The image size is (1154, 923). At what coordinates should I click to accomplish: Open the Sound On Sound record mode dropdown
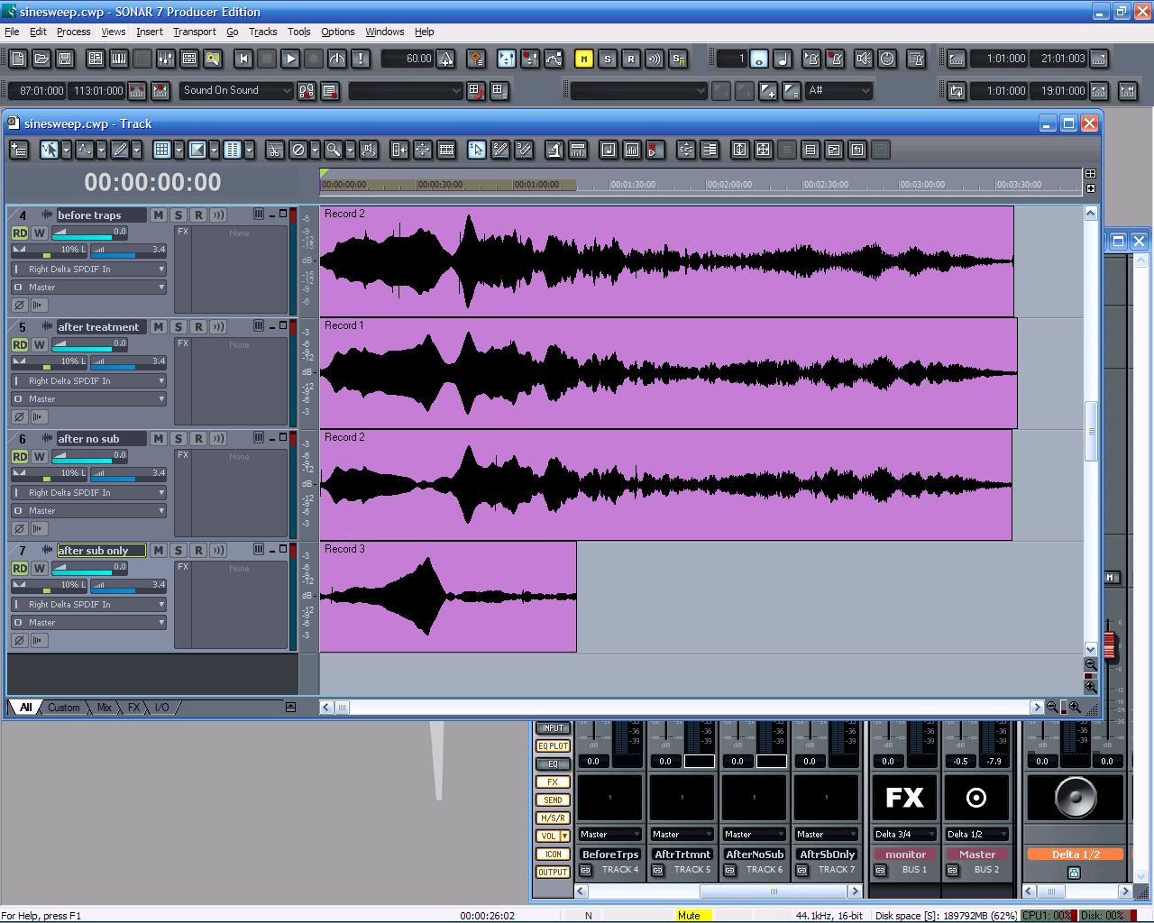pos(237,90)
